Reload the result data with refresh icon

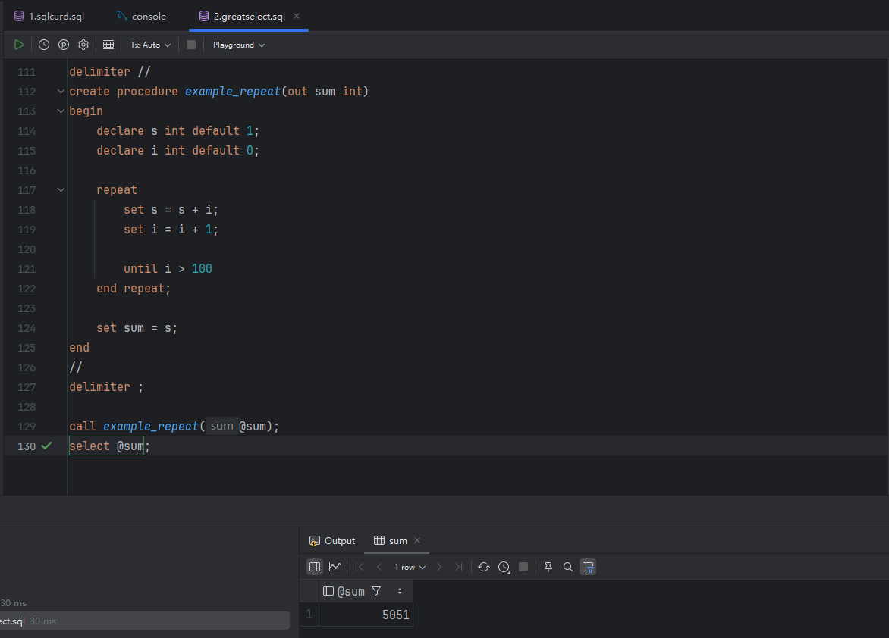[484, 567]
